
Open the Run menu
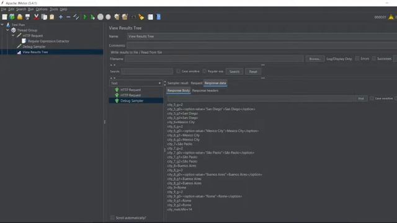(x=31, y=9)
